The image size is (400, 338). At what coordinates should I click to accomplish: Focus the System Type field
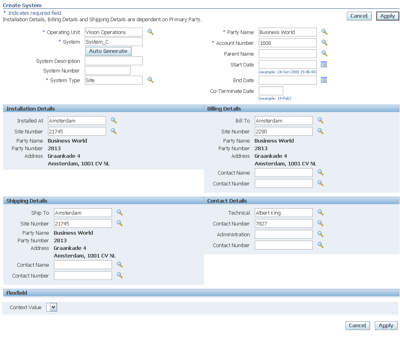114,80
